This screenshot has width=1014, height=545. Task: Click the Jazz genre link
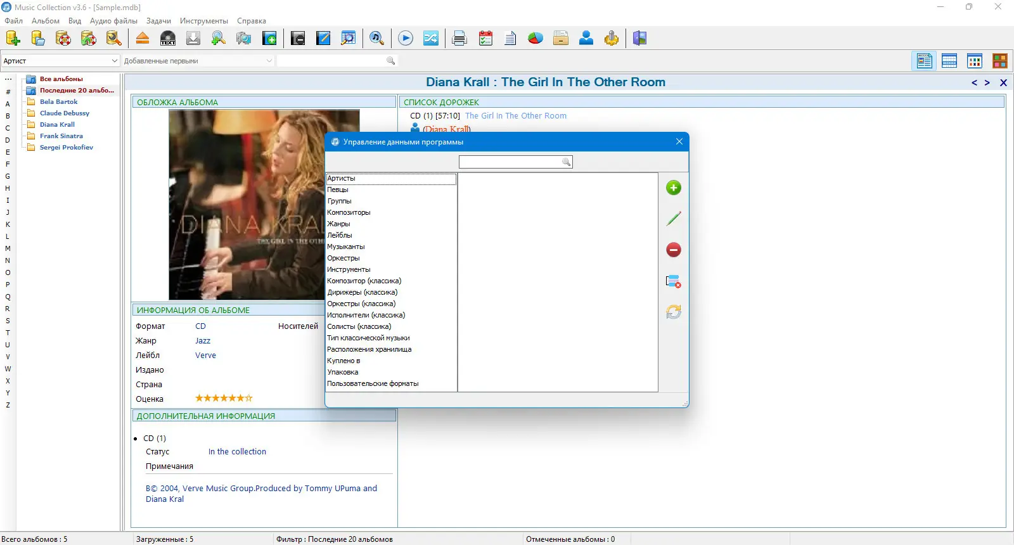pyautogui.click(x=203, y=341)
